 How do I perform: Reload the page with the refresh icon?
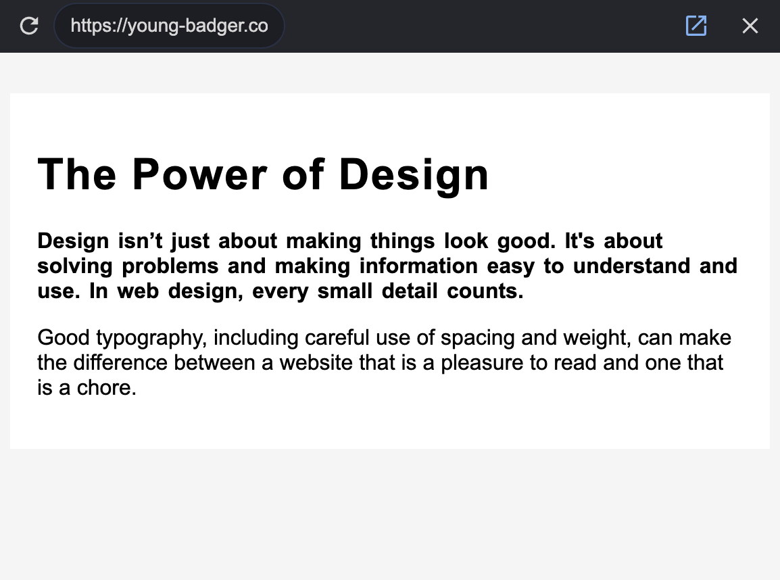click(29, 26)
